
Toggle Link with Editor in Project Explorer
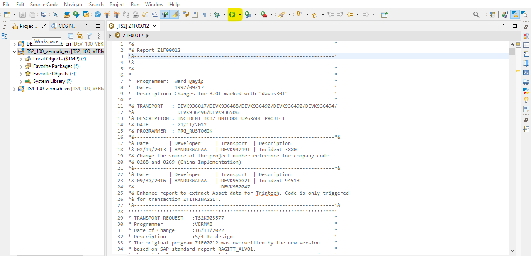(x=80, y=36)
